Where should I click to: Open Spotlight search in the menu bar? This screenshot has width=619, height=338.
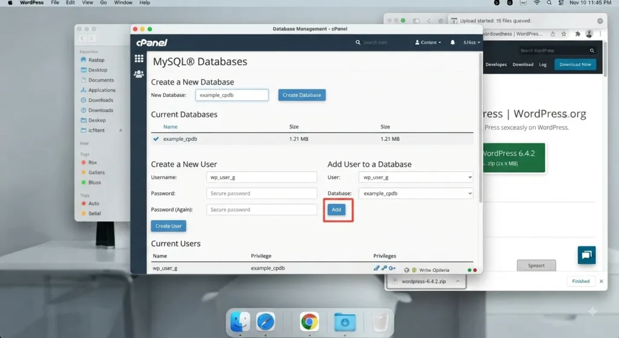[549, 3]
